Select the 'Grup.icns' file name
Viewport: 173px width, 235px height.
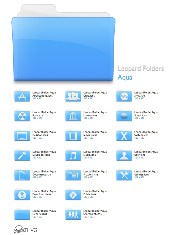click(x=89, y=96)
